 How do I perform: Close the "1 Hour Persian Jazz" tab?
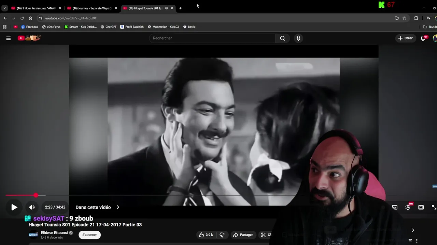tap(60, 8)
